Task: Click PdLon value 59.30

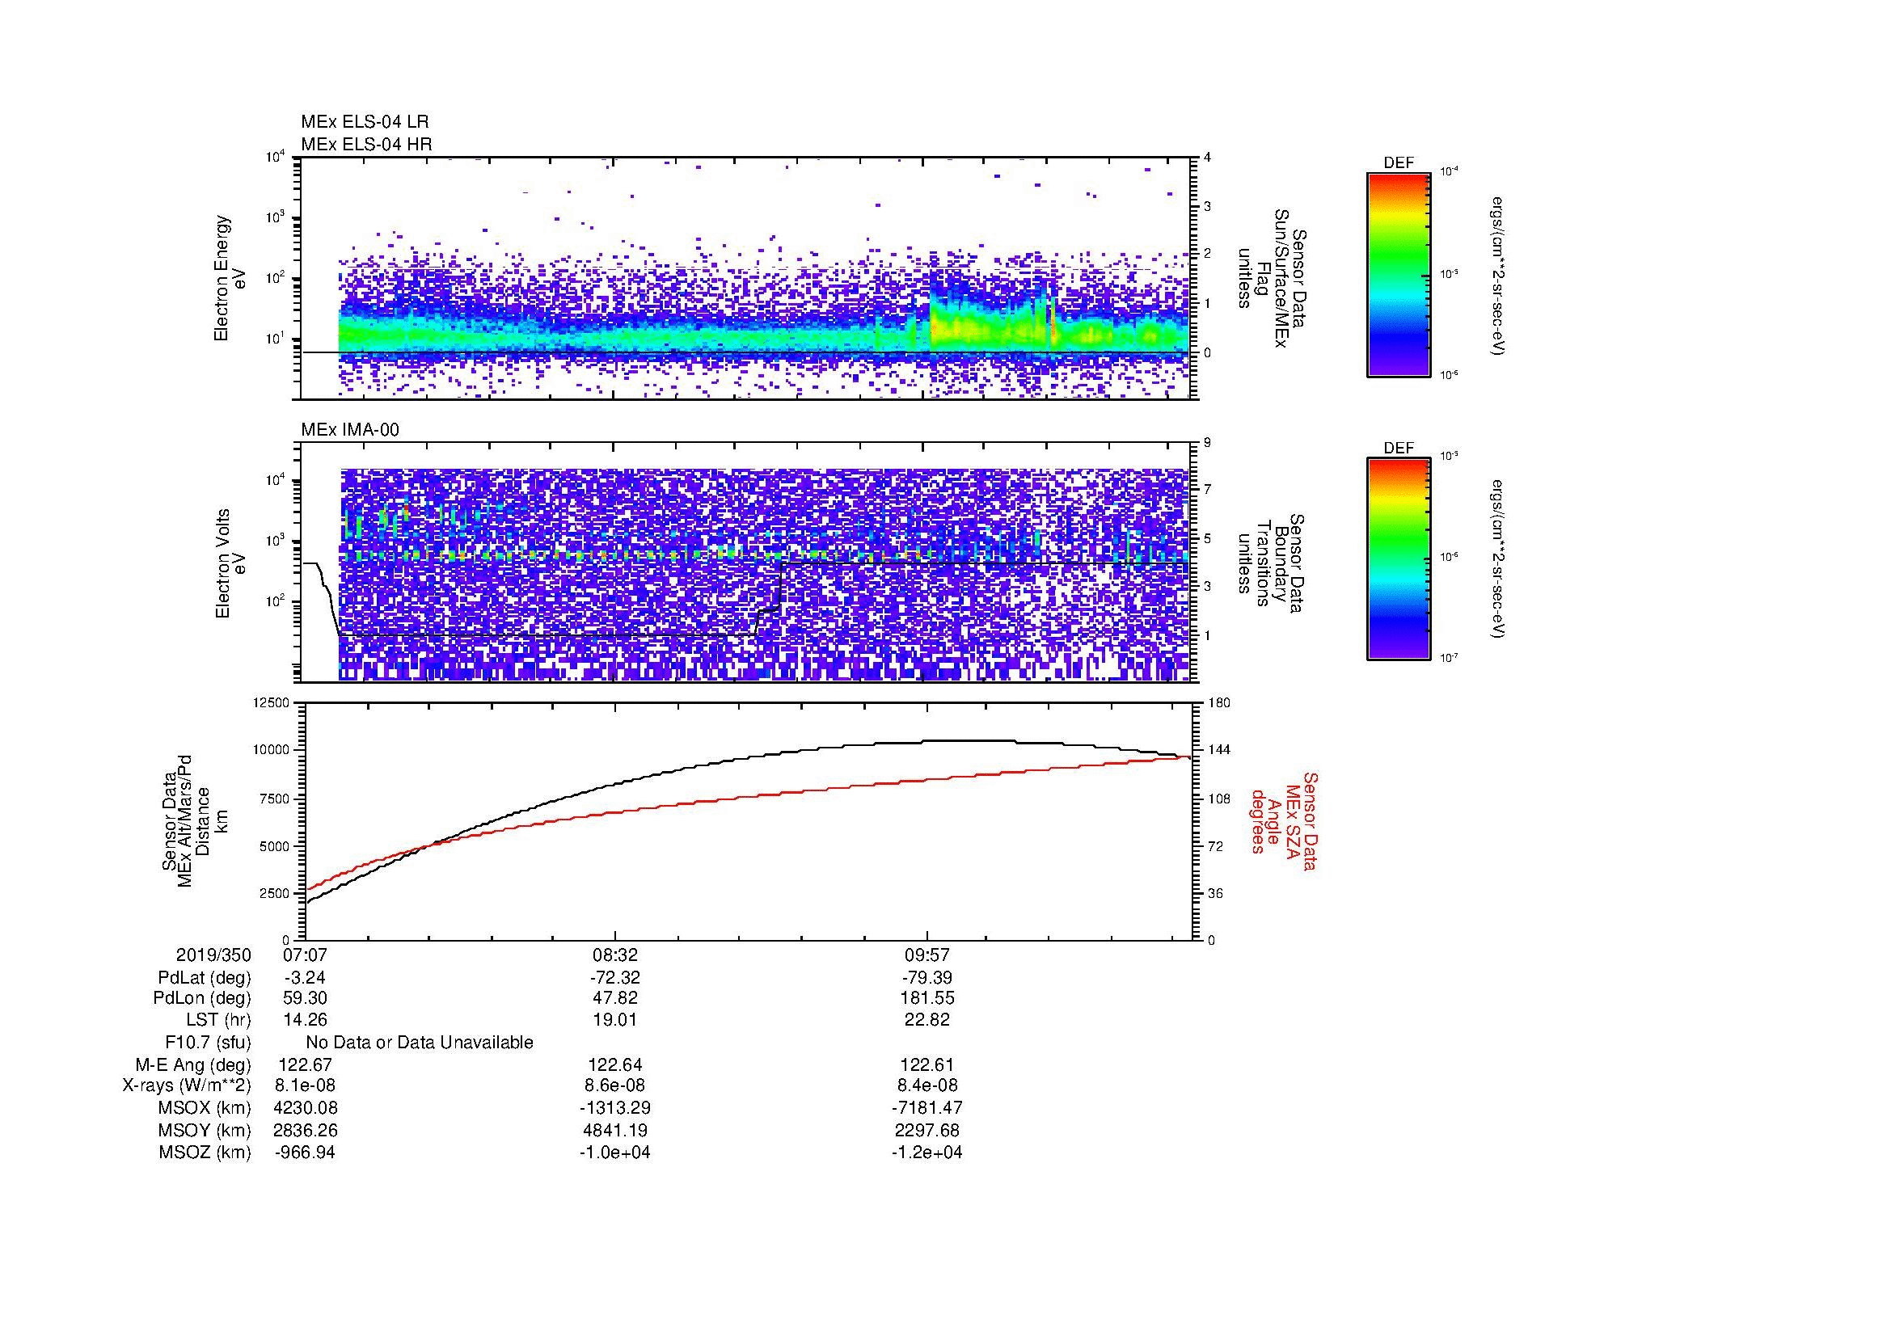Action: [305, 997]
